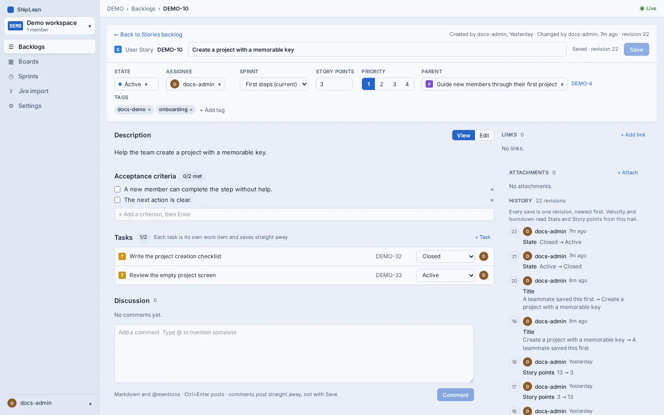This screenshot has width=664, height=415.
Task: Switch description to View mode
Action: pyautogui.click(x=463, y=135)
